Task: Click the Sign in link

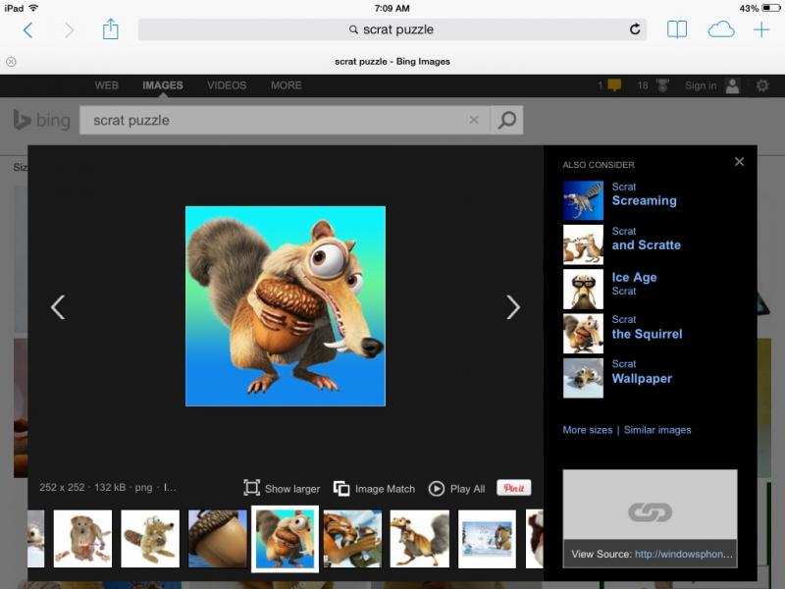Action: tap(701, 85)
